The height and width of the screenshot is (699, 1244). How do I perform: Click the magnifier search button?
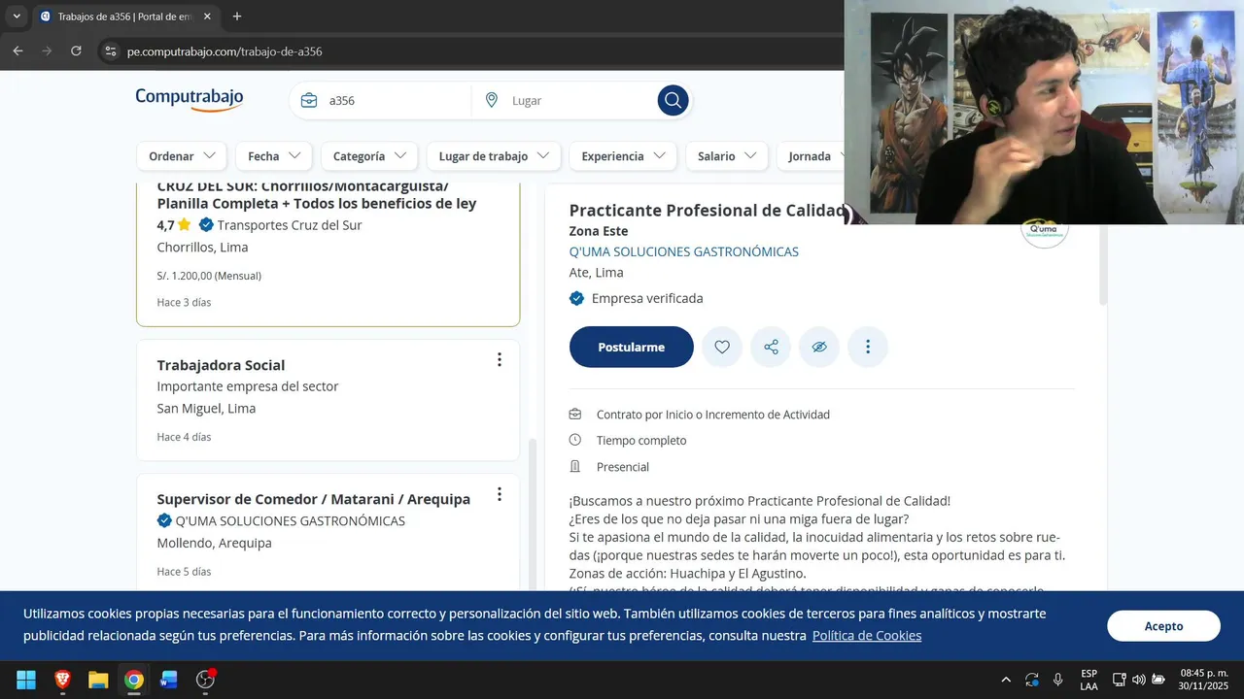pos(673,100)
